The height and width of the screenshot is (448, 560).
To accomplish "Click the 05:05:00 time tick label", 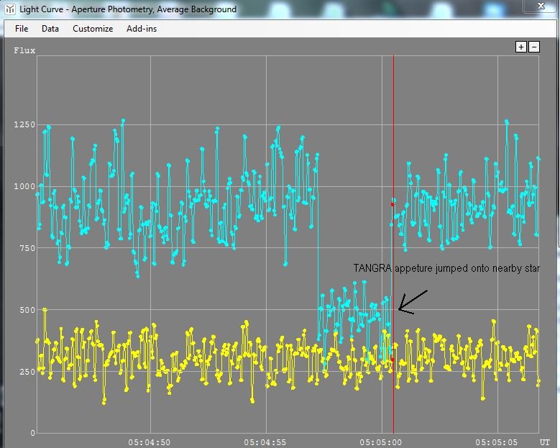I will point(381,441).
